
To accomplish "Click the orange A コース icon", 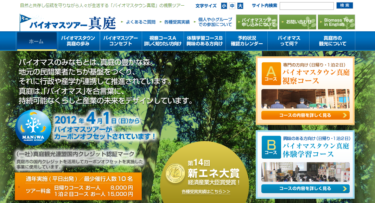I will (x=271, y=74).
